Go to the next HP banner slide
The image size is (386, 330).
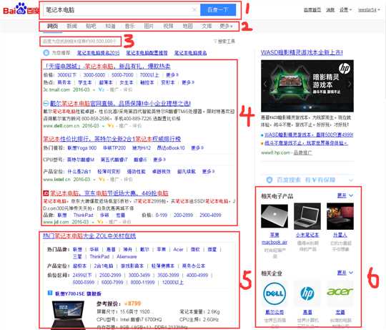(x=350, y=84)
